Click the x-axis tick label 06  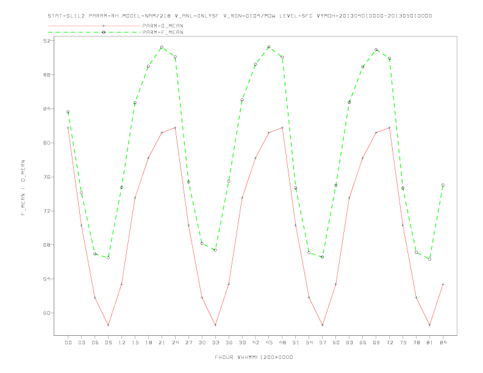click(95, 343)
